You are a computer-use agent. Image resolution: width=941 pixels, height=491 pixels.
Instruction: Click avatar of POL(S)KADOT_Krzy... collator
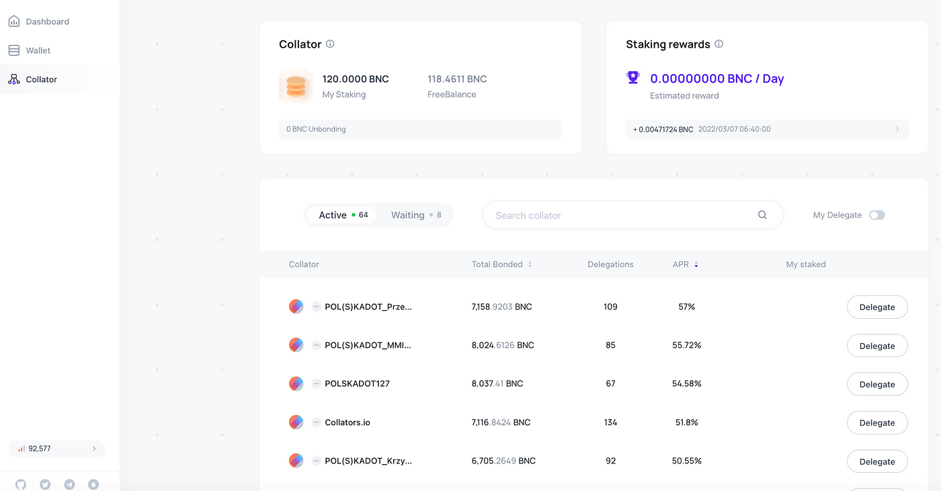coord(296,461)
